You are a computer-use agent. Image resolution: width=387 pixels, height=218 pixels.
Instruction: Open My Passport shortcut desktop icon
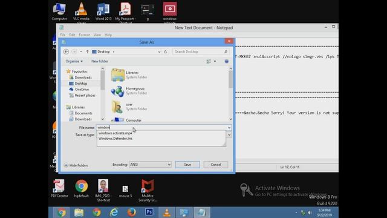tap(125, 12)
